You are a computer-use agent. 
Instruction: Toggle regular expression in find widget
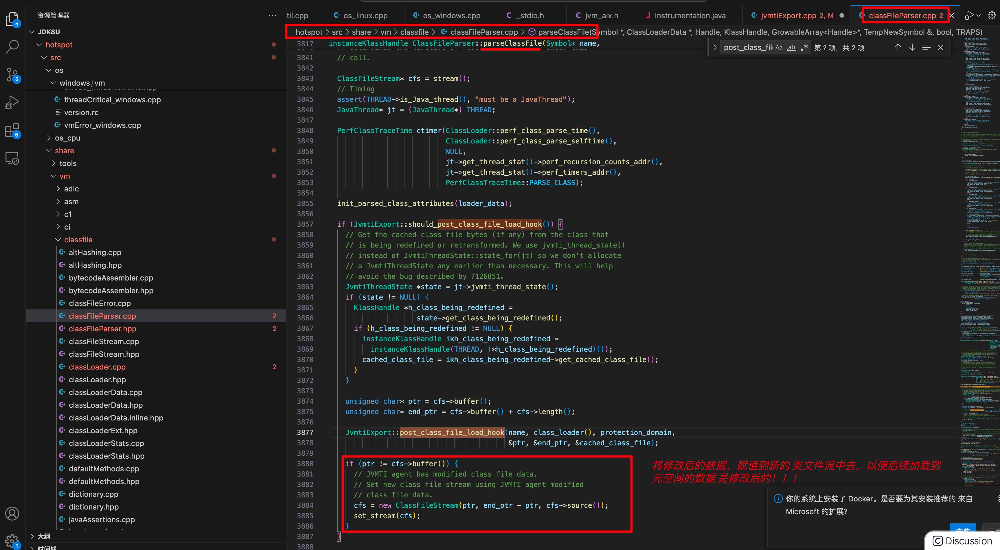(804, 47)
